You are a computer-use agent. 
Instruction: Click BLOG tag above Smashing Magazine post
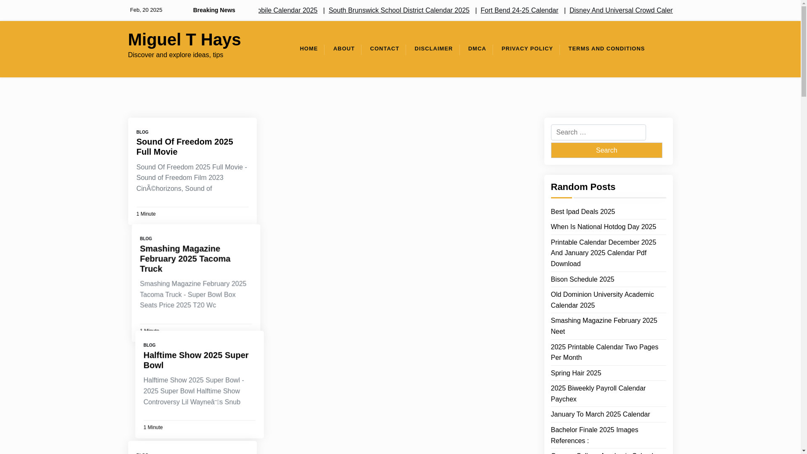coord(146,239)
